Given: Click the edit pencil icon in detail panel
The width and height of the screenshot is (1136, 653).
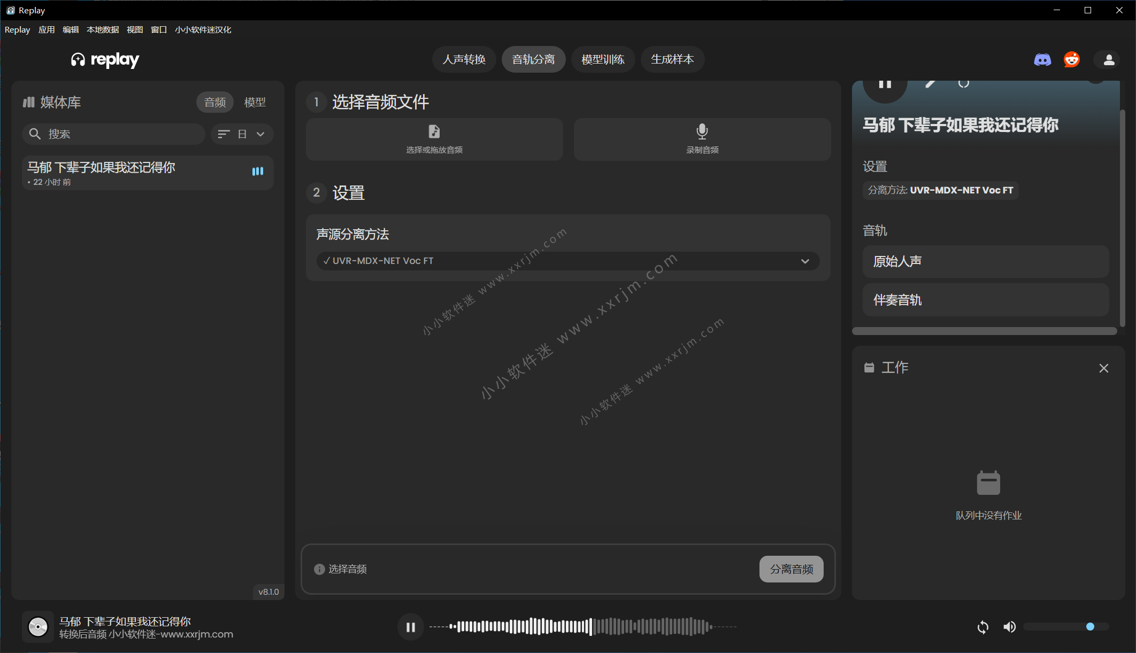Looking at the screenshot, I should (930, 84).
